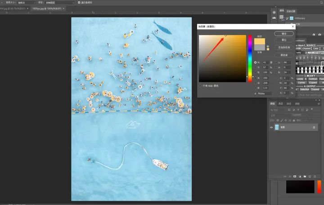Screen dimensions: 324x205
Task: Click the new color swatch in picker
Action: 260,41
